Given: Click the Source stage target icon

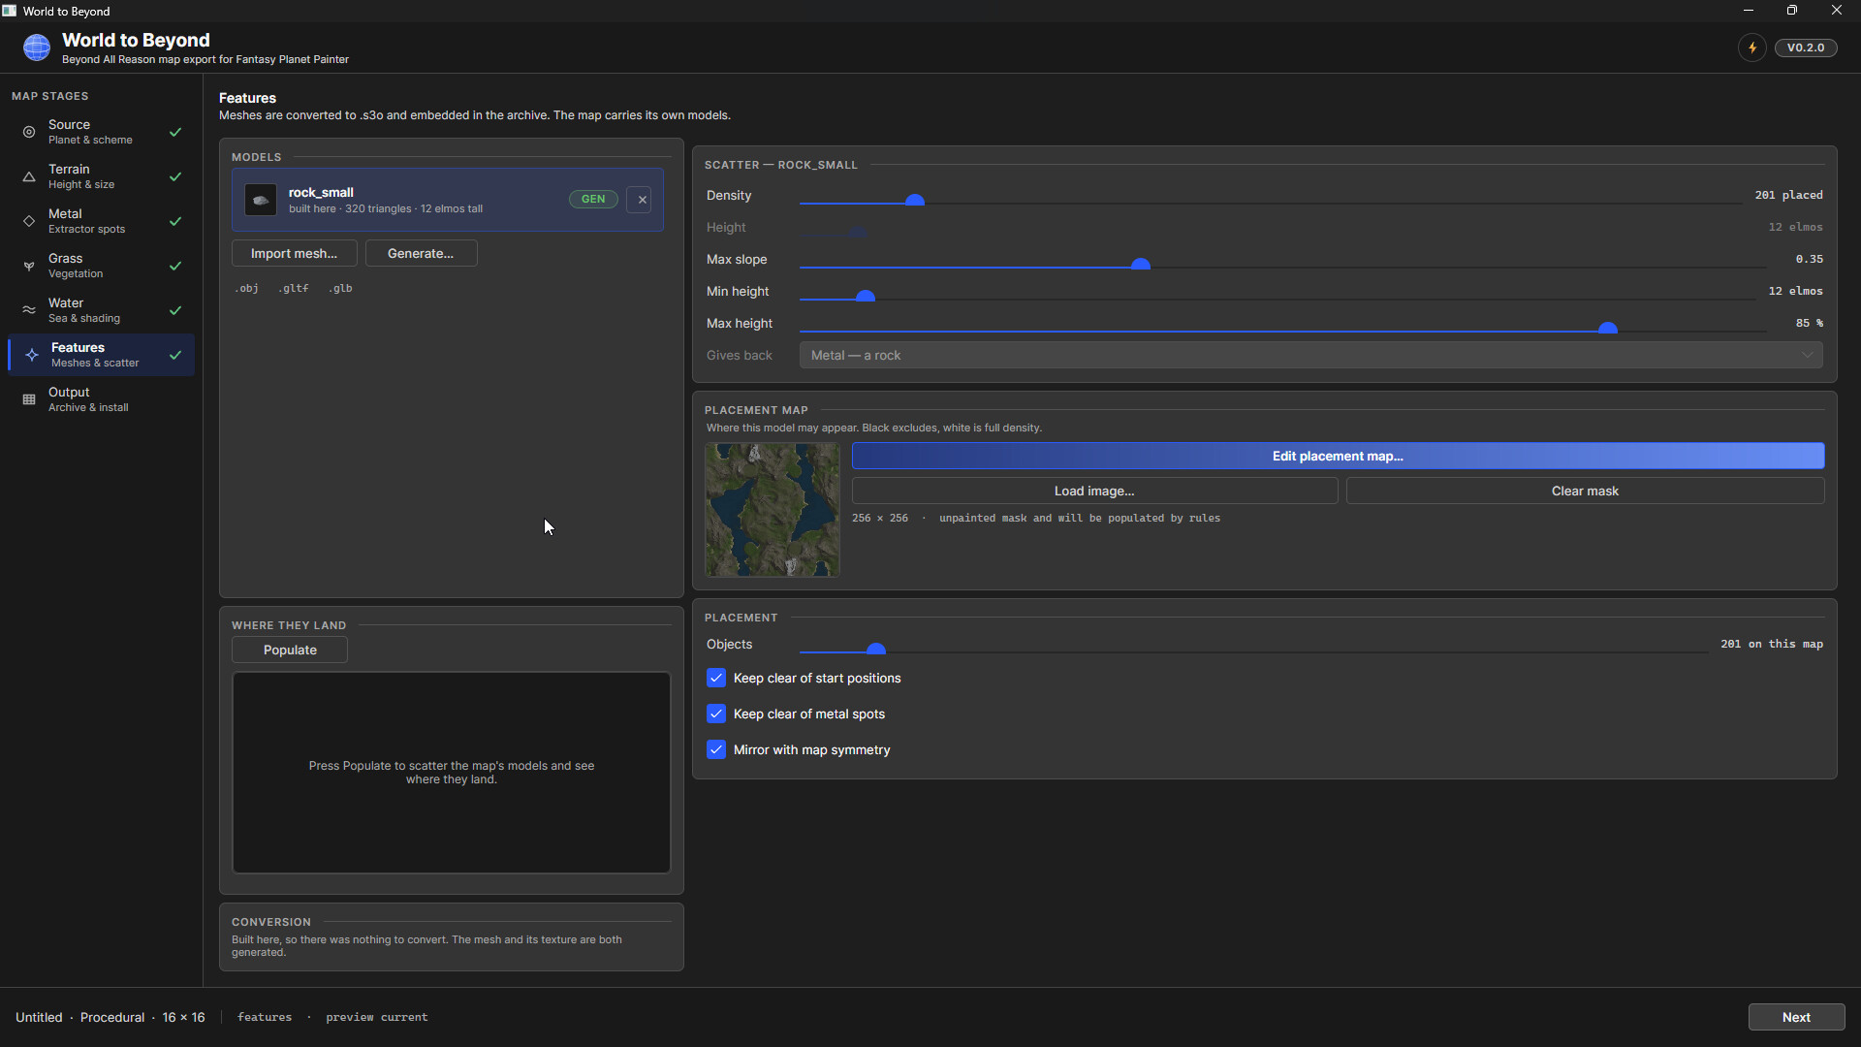Looking at the screenshot, I should [29, 132].
